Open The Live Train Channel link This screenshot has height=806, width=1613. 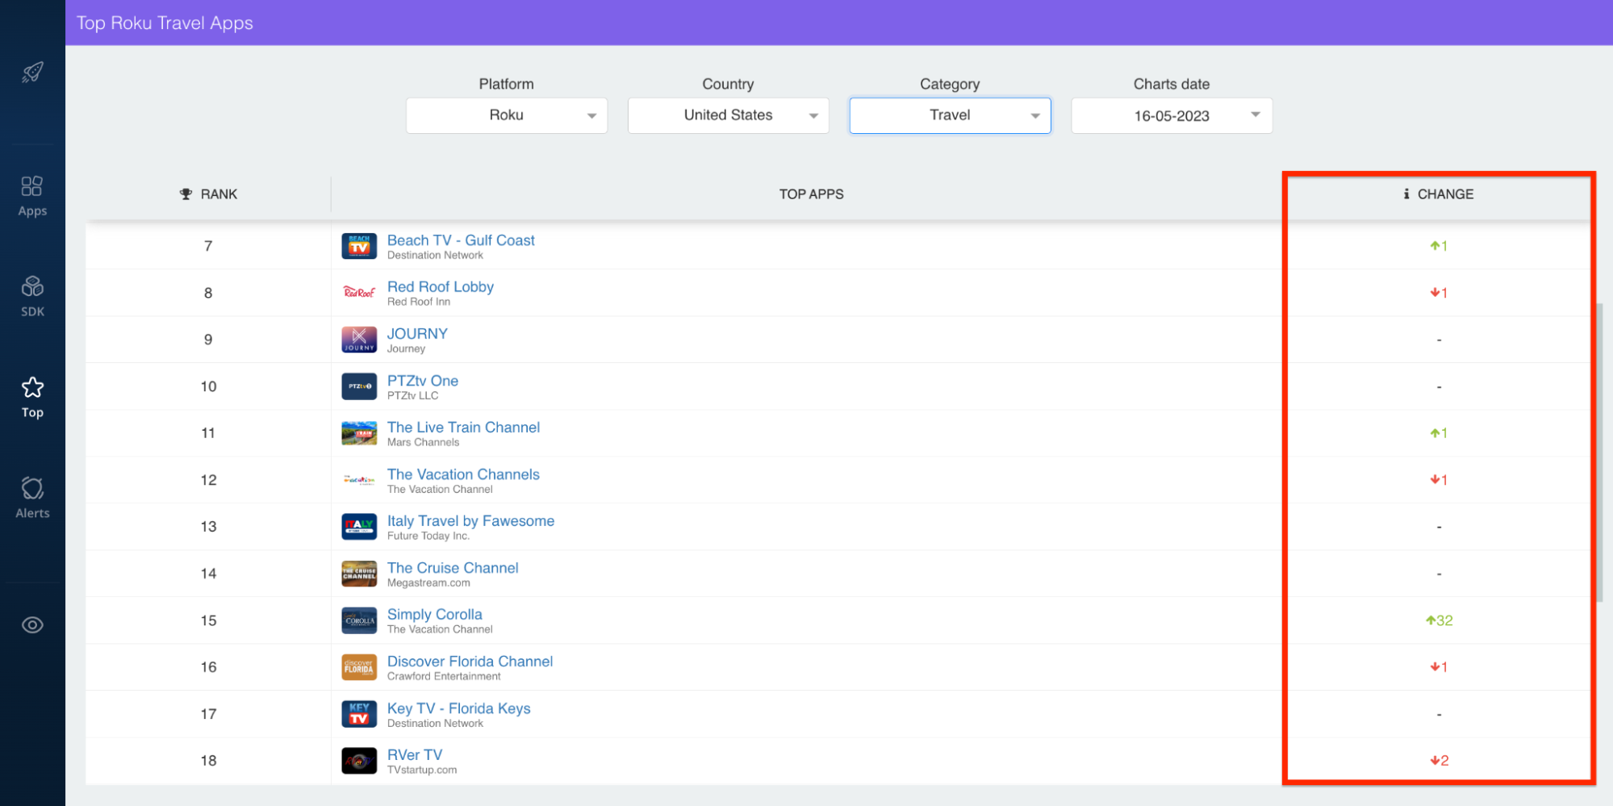pyautogui.click(x=464, y=428)
